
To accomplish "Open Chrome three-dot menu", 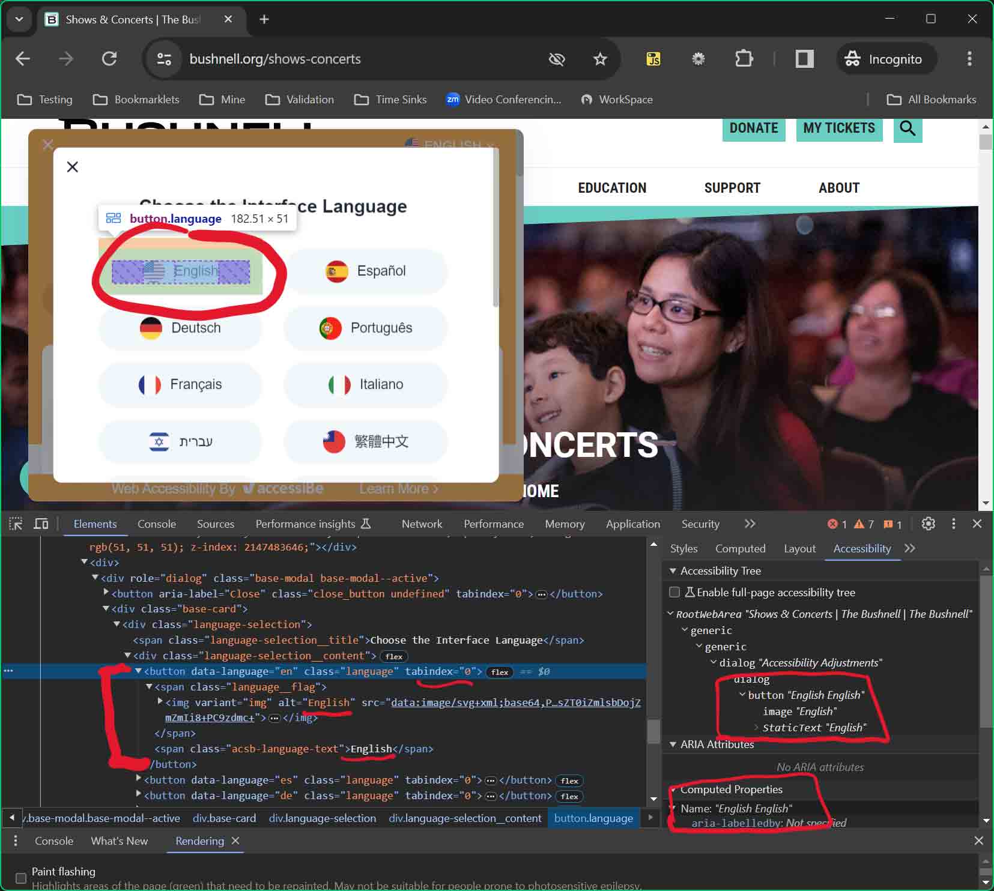I will point(969,59).
